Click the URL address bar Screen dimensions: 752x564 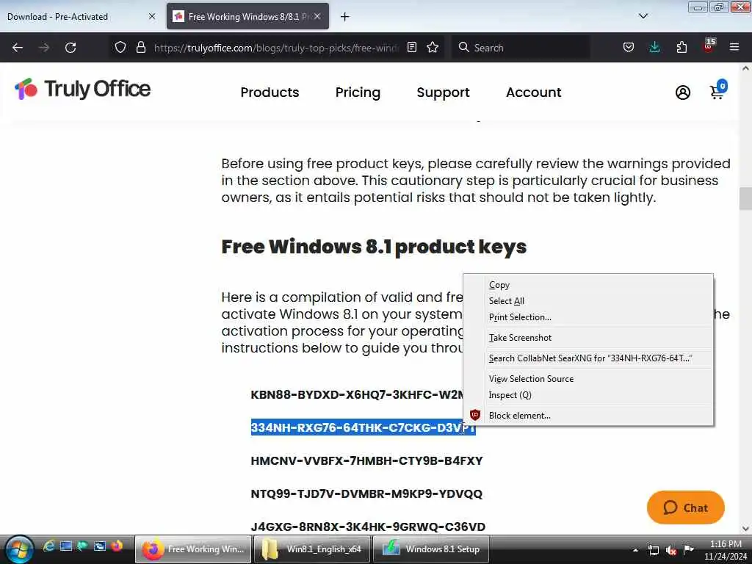point(276,48)
